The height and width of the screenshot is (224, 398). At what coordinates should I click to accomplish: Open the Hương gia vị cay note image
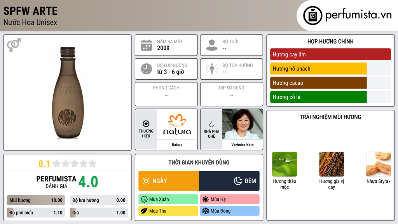coord(332,164)
